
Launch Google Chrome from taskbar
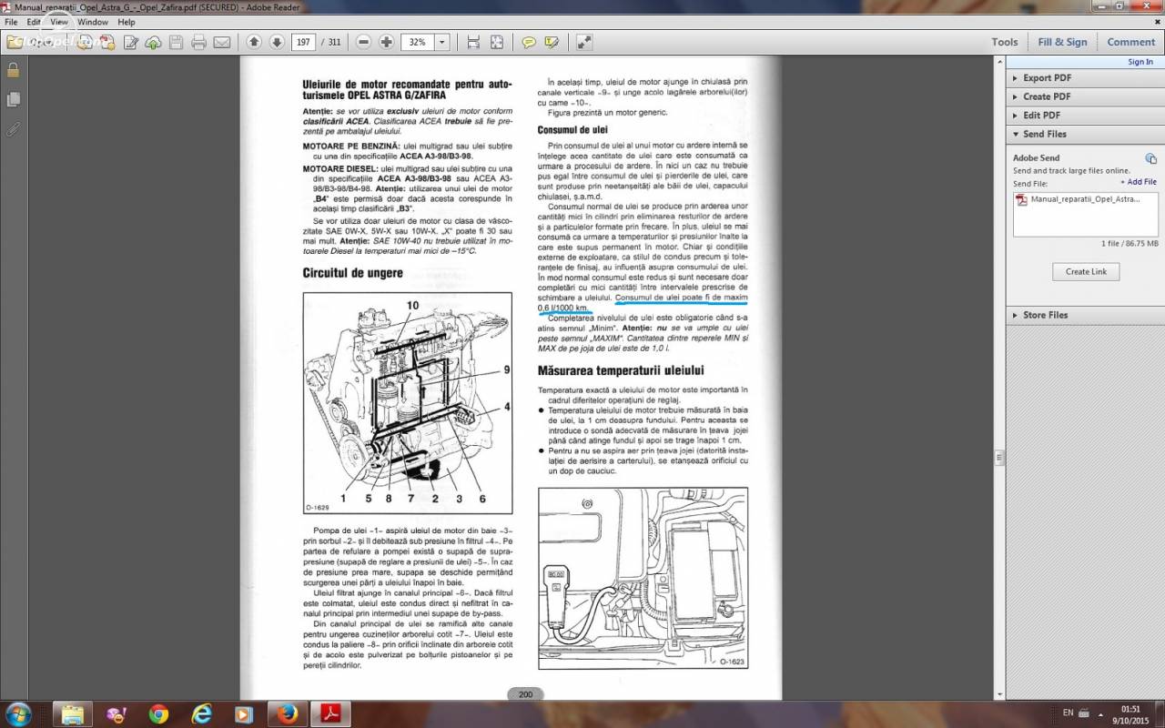click(x=158, y=714)
